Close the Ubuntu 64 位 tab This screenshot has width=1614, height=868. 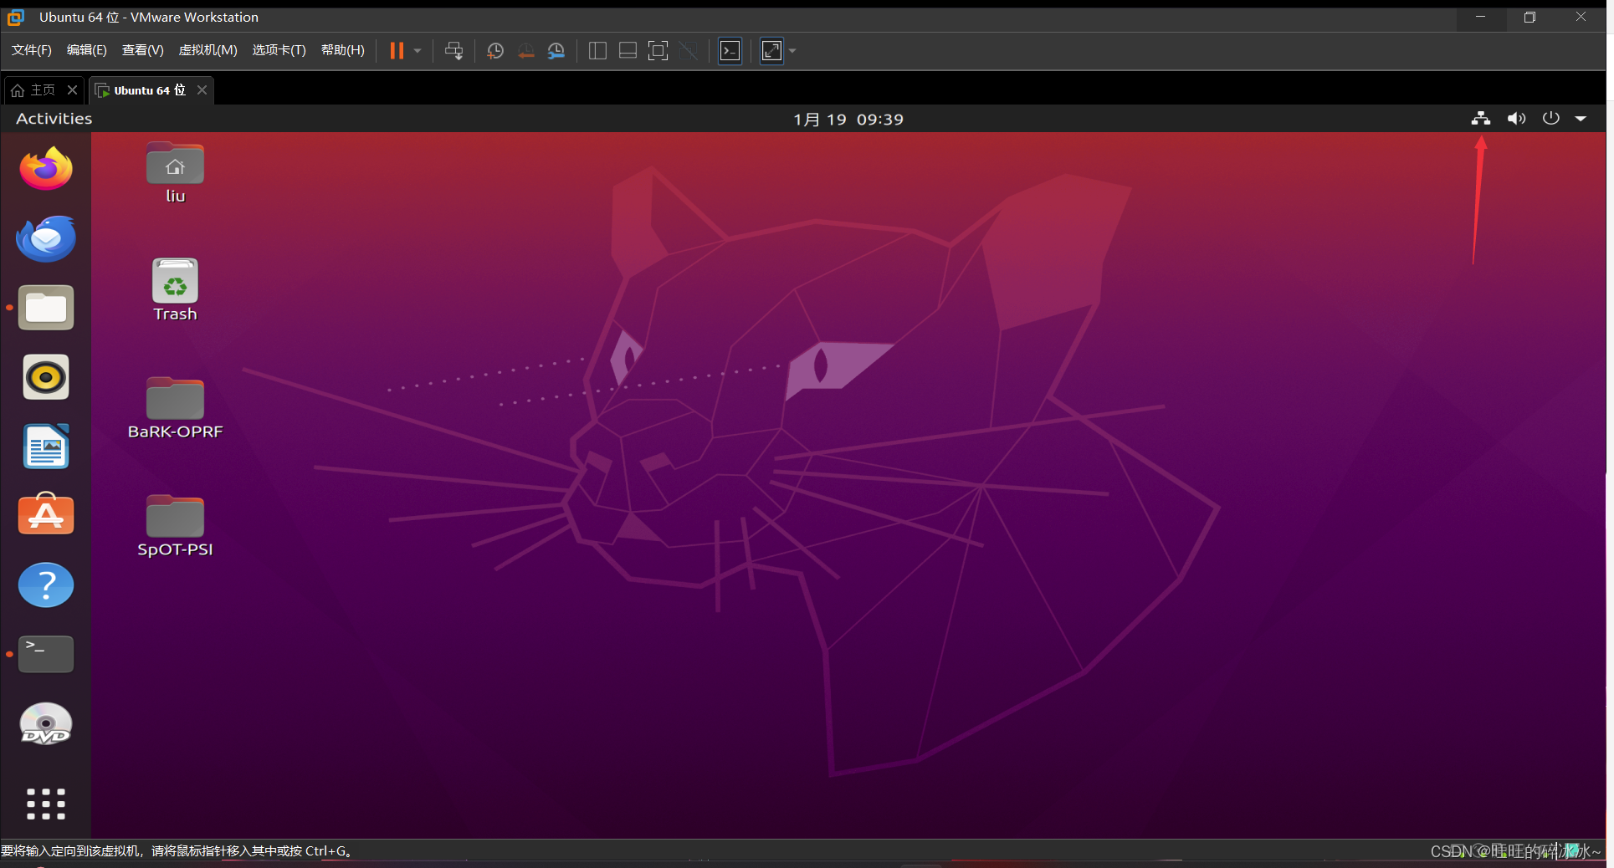pyautogui.click(x=202, y=90)
